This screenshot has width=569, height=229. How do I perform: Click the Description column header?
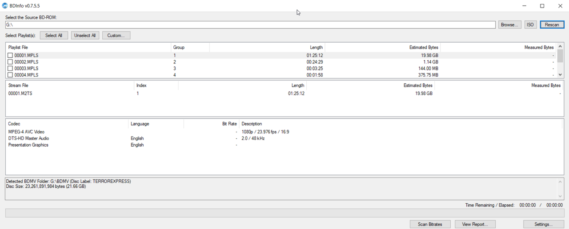[x=400, y=124]
